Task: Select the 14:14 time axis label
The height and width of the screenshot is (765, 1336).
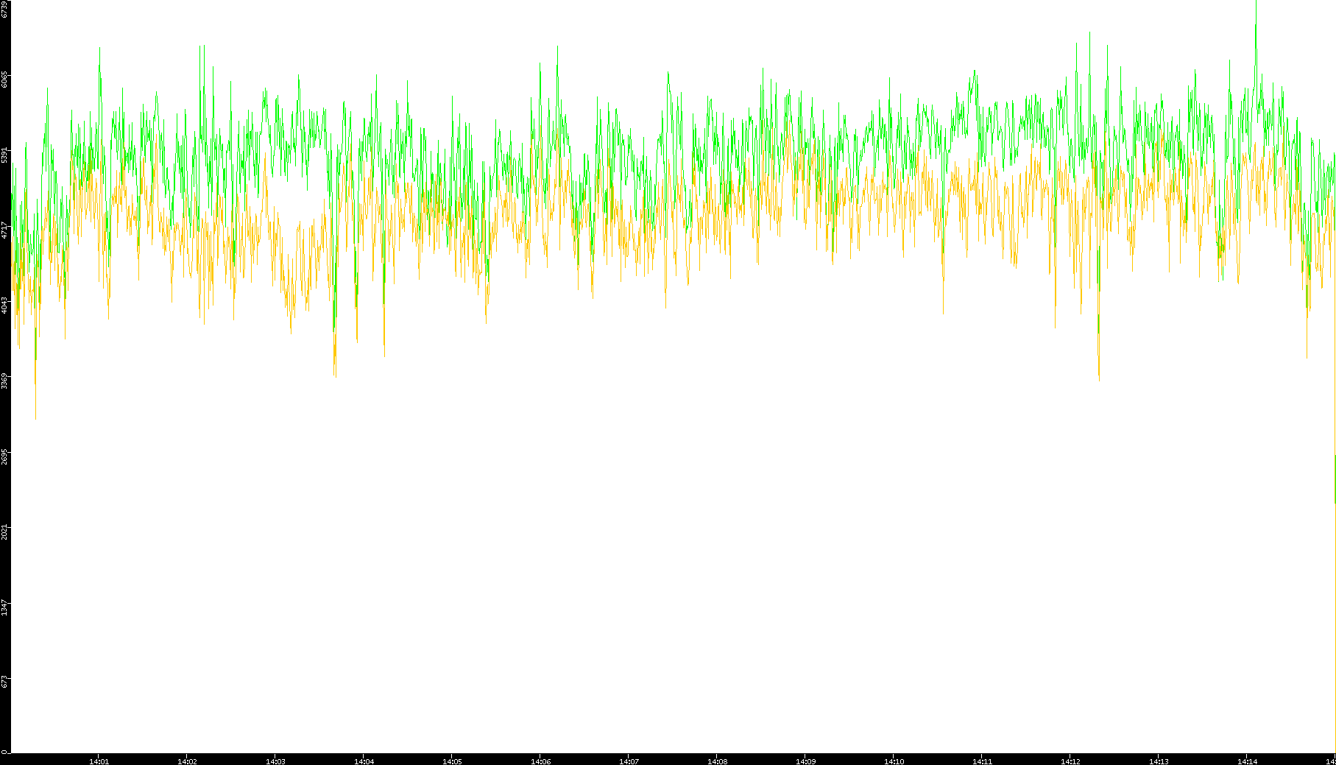Action: click(x=1247, y=761)
